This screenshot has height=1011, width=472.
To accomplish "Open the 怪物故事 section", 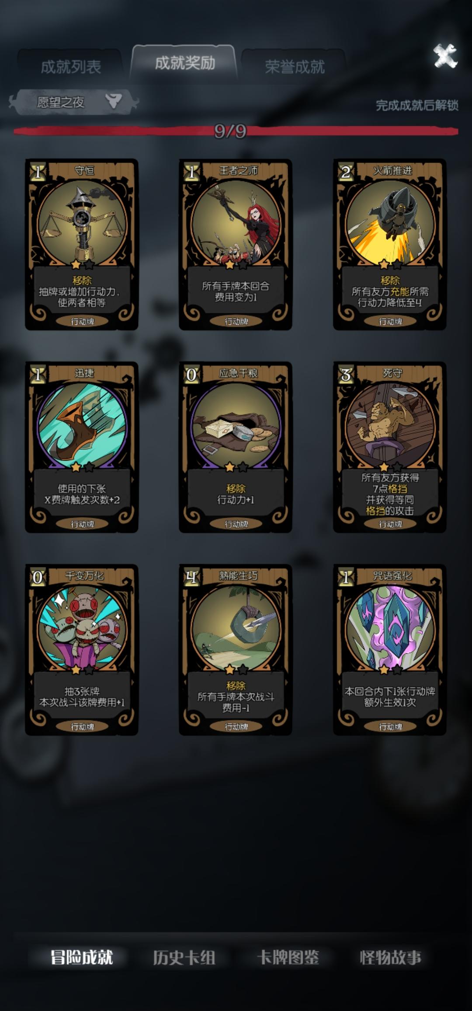I will pyautogui.click(x=390, y=958).
